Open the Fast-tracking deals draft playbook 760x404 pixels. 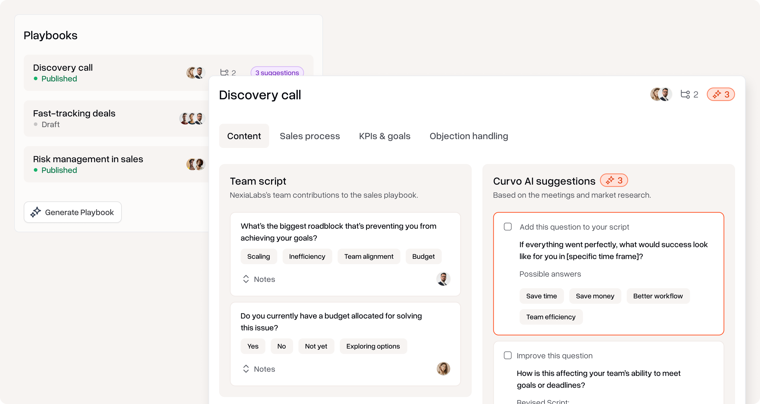(x=74, y=113)
